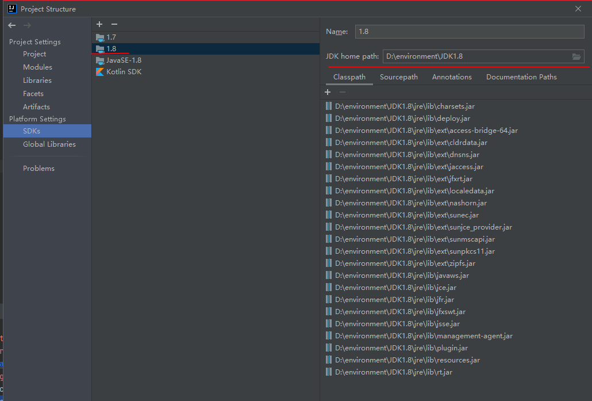Select the Kotlin SDK entry
The image size is (592, 401).
point(124,71)
